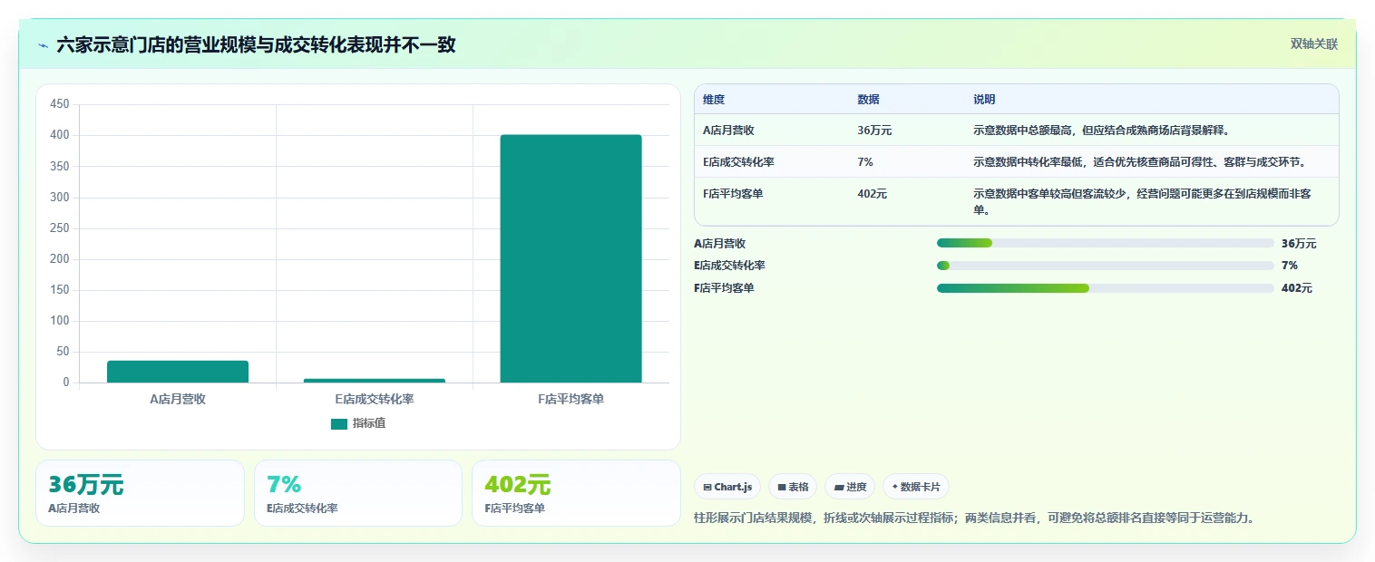Click the E店成交转化率 label beside its progress bar
Image resolution: width=1375 pixels, height=562 pixels.
[x=730, y=266]
